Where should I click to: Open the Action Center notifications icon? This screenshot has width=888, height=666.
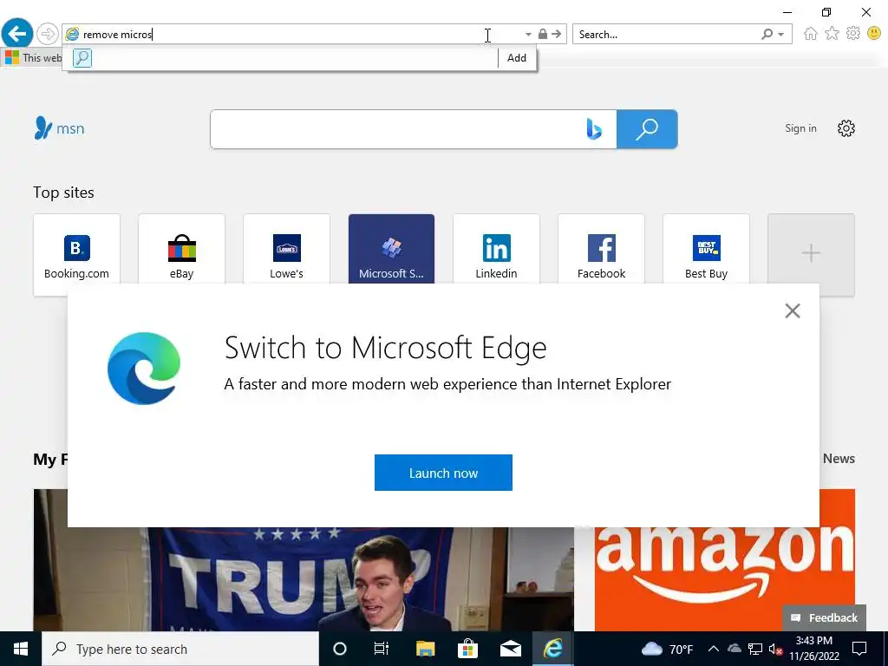click(859, 649)
